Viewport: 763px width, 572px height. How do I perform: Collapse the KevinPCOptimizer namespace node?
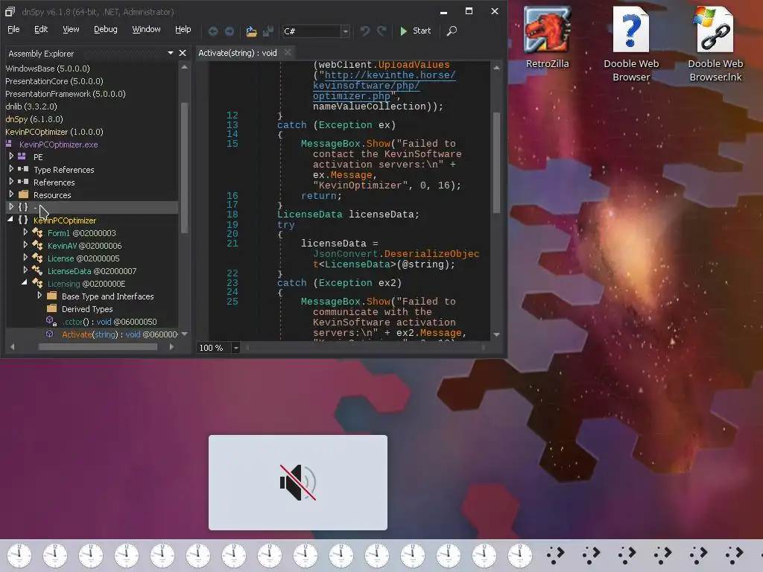click(10, 220)
